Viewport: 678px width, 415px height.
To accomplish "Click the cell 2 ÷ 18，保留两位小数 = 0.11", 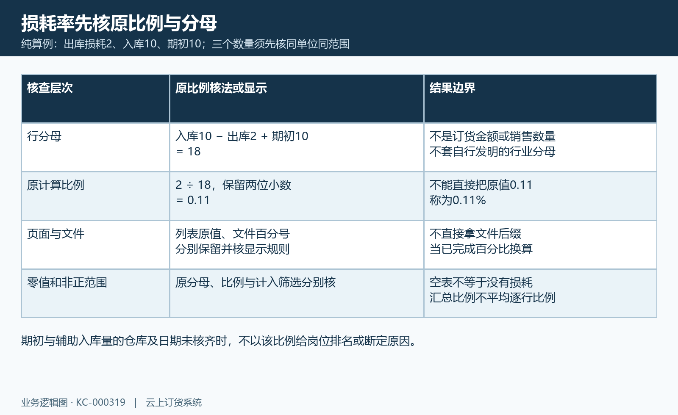I will [297, 196].
